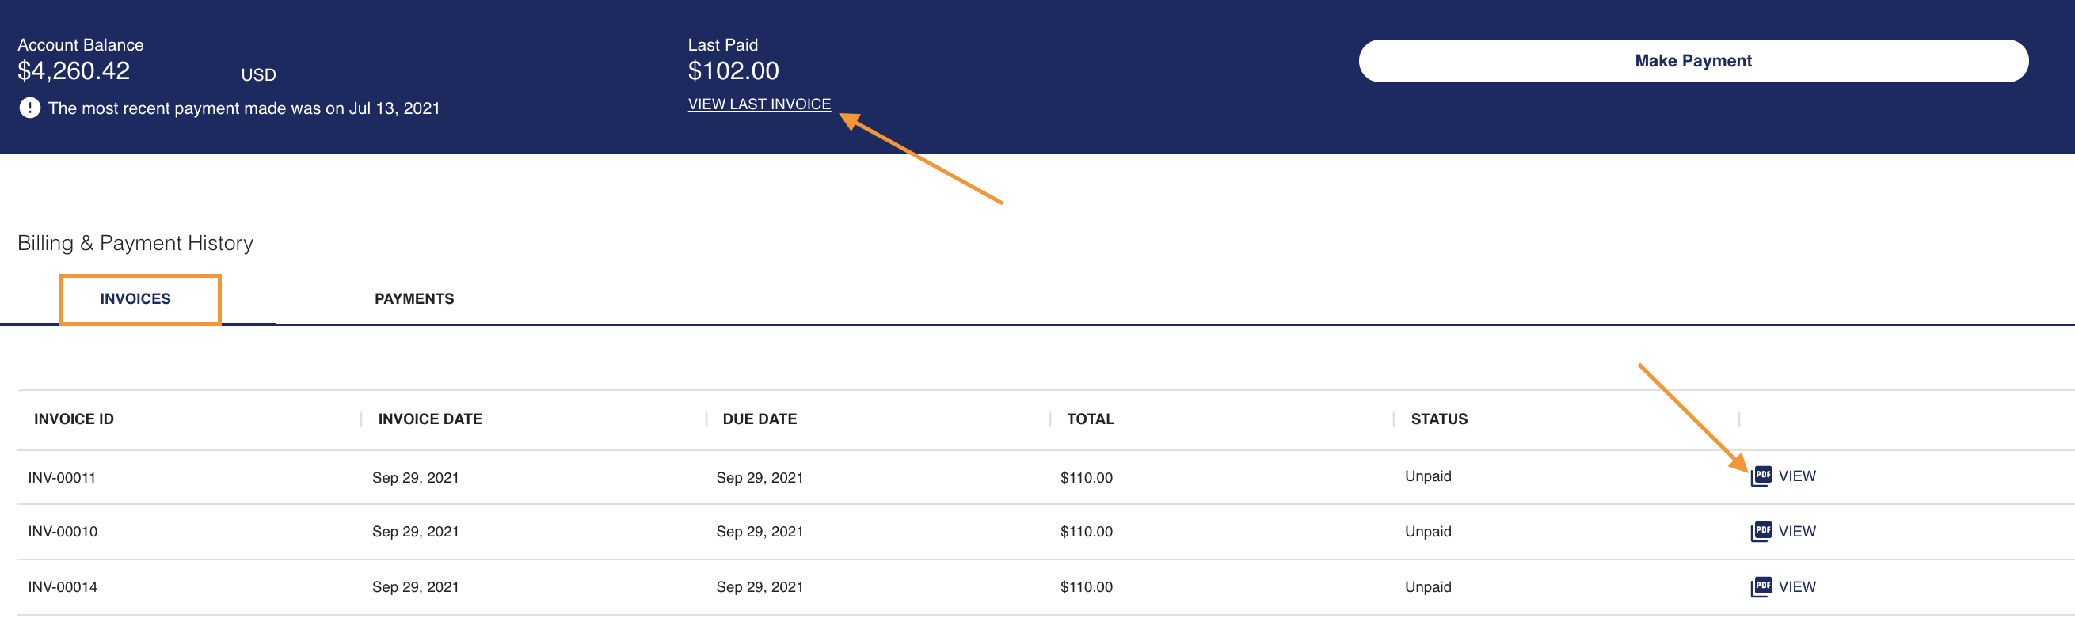This screenshot has width=2075, height=618.
Task: Click Unpaid status of INV-00011
Action: tap(1428, 476)
